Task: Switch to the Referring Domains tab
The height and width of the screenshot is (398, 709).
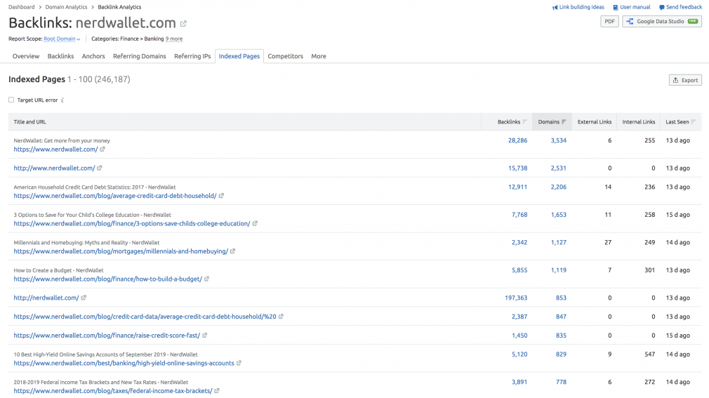Action: [x=139, y=56]
